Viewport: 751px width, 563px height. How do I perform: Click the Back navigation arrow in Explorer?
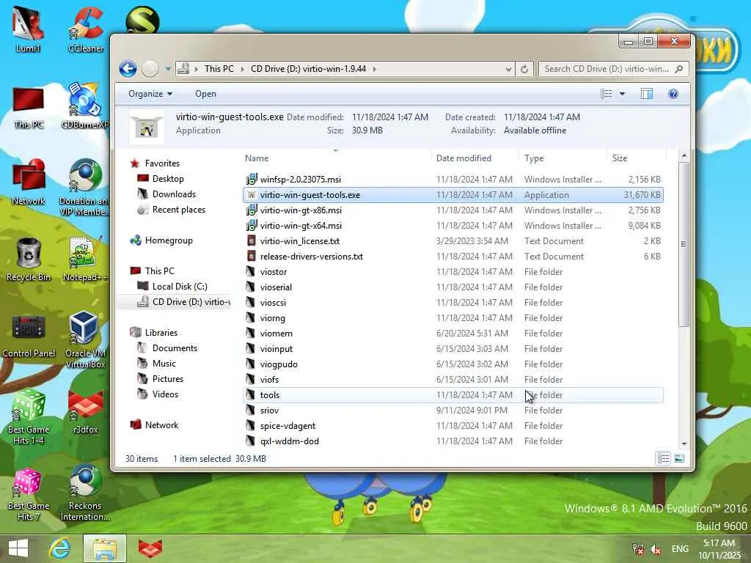click(x=128, y=69)
